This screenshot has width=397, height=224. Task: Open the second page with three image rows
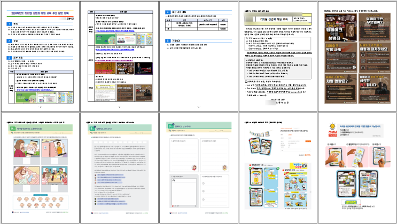(x=119, y=57)
